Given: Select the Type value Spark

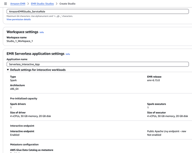Looking at the screenshot, I should [x=13, y=80].
